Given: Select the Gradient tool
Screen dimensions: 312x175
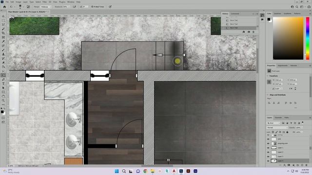Looking at the screenshot, I should point(3,67).
